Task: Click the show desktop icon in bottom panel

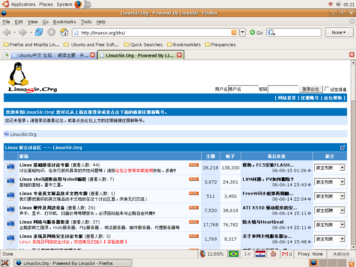Action: tap(5, 263)
